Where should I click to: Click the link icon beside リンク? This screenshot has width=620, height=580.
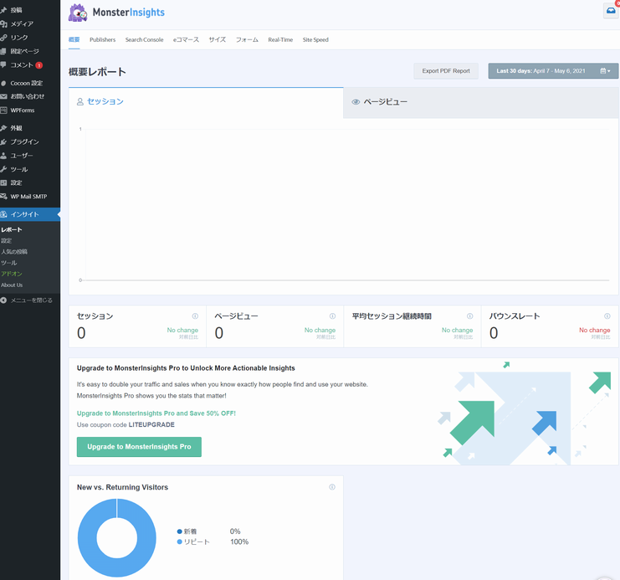pyautogui.click(x=4, y=38)
